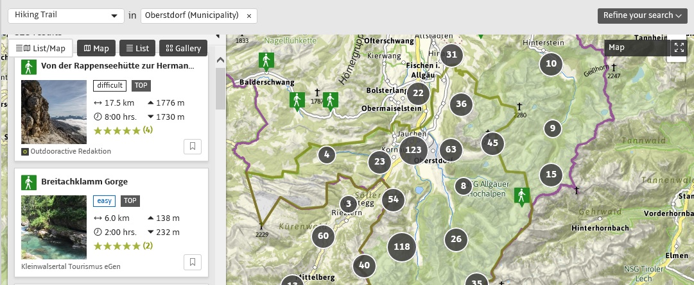The width and height of the screenshot is (694, 285).
Task: Select hiking marker left of the 1787 peak
Action: [x=297, y=101]
